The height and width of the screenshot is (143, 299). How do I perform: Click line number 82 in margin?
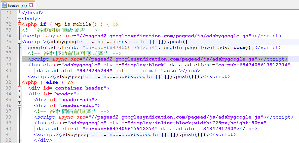point(8,82)
